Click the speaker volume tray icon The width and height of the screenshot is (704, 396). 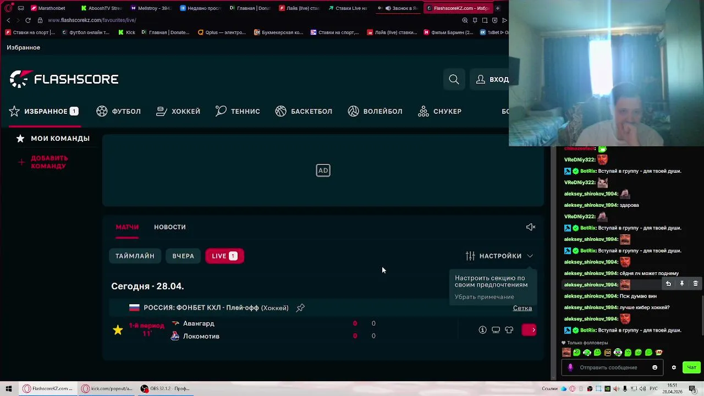pyautogui.click(x=642, y=388)
